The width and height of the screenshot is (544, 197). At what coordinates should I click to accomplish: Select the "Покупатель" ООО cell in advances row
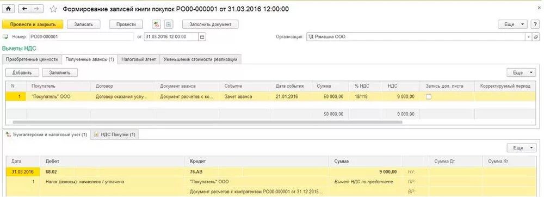point(58,97)
